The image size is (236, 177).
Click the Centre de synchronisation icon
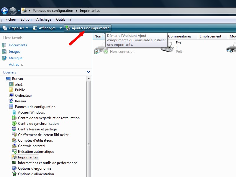(14, 124)
